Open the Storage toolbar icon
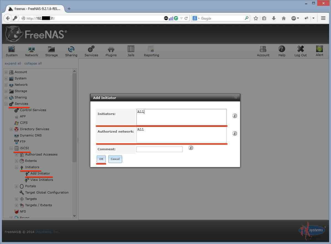The width and height of the screenshot is (331, 244). [x=51, y=51]
